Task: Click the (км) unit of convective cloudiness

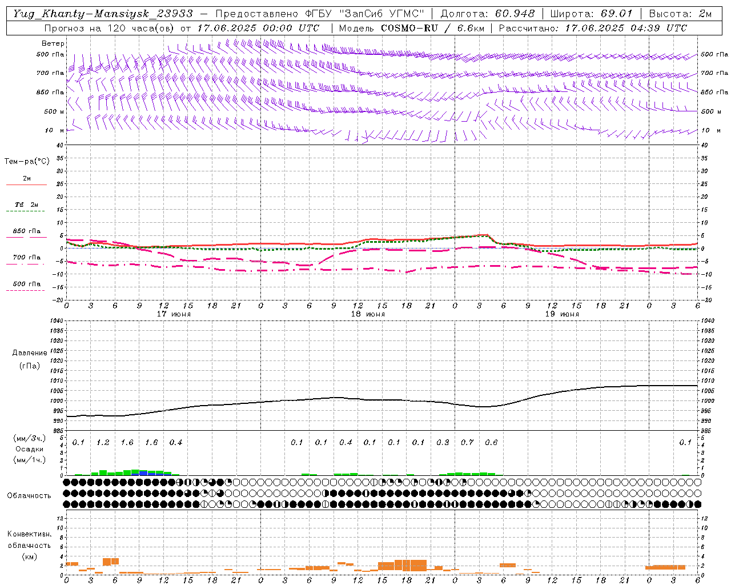Action: coord(29,556)
